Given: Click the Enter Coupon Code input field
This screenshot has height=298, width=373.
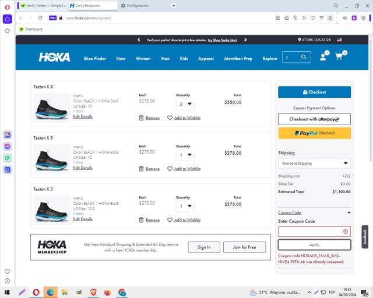Looking at the screenshot, I should point(314,232).
